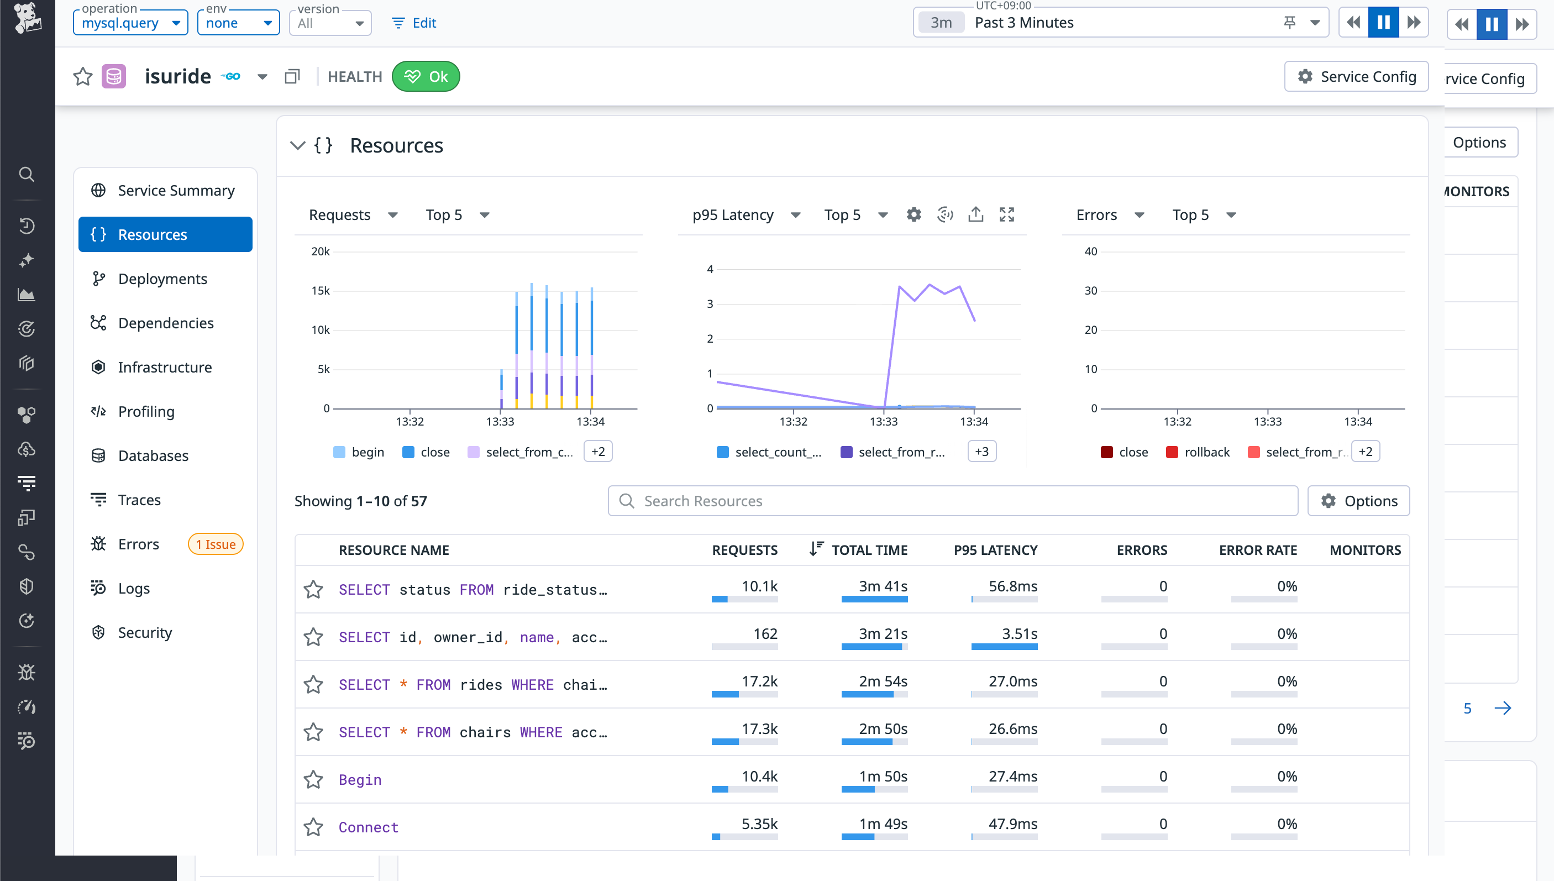Viewport: 1554px width, 881px height.
Task: Click the Begin resource link
Action: pyautogui.click(x=360, y=779)
